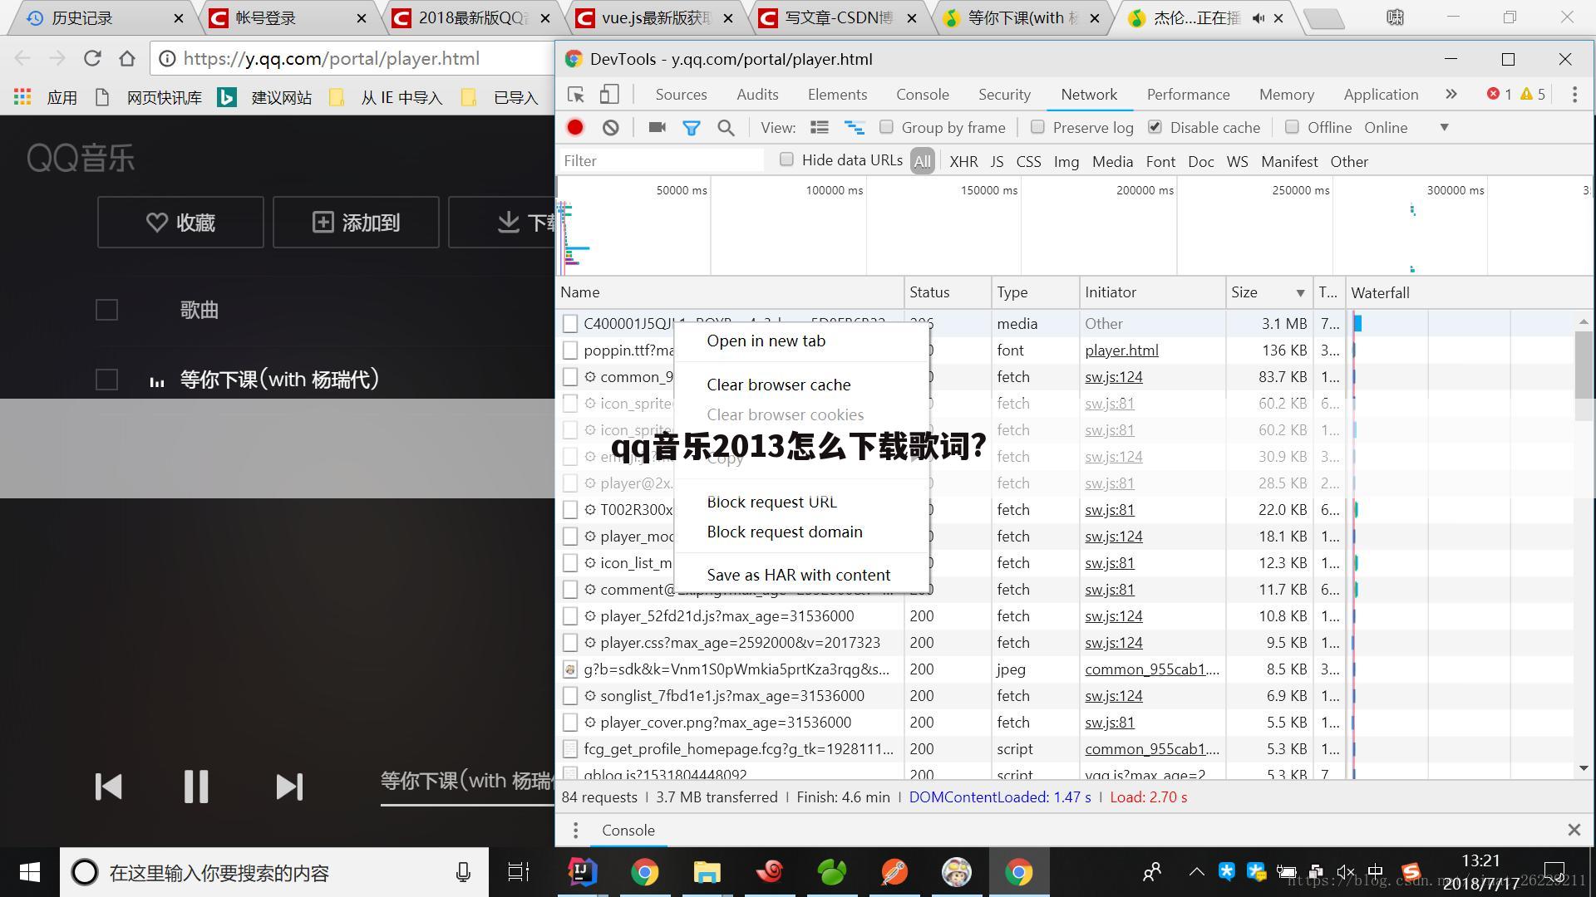Click the DevTools record network log button
This screenshot has height=897, width=1596.
(x=575, y=127)
